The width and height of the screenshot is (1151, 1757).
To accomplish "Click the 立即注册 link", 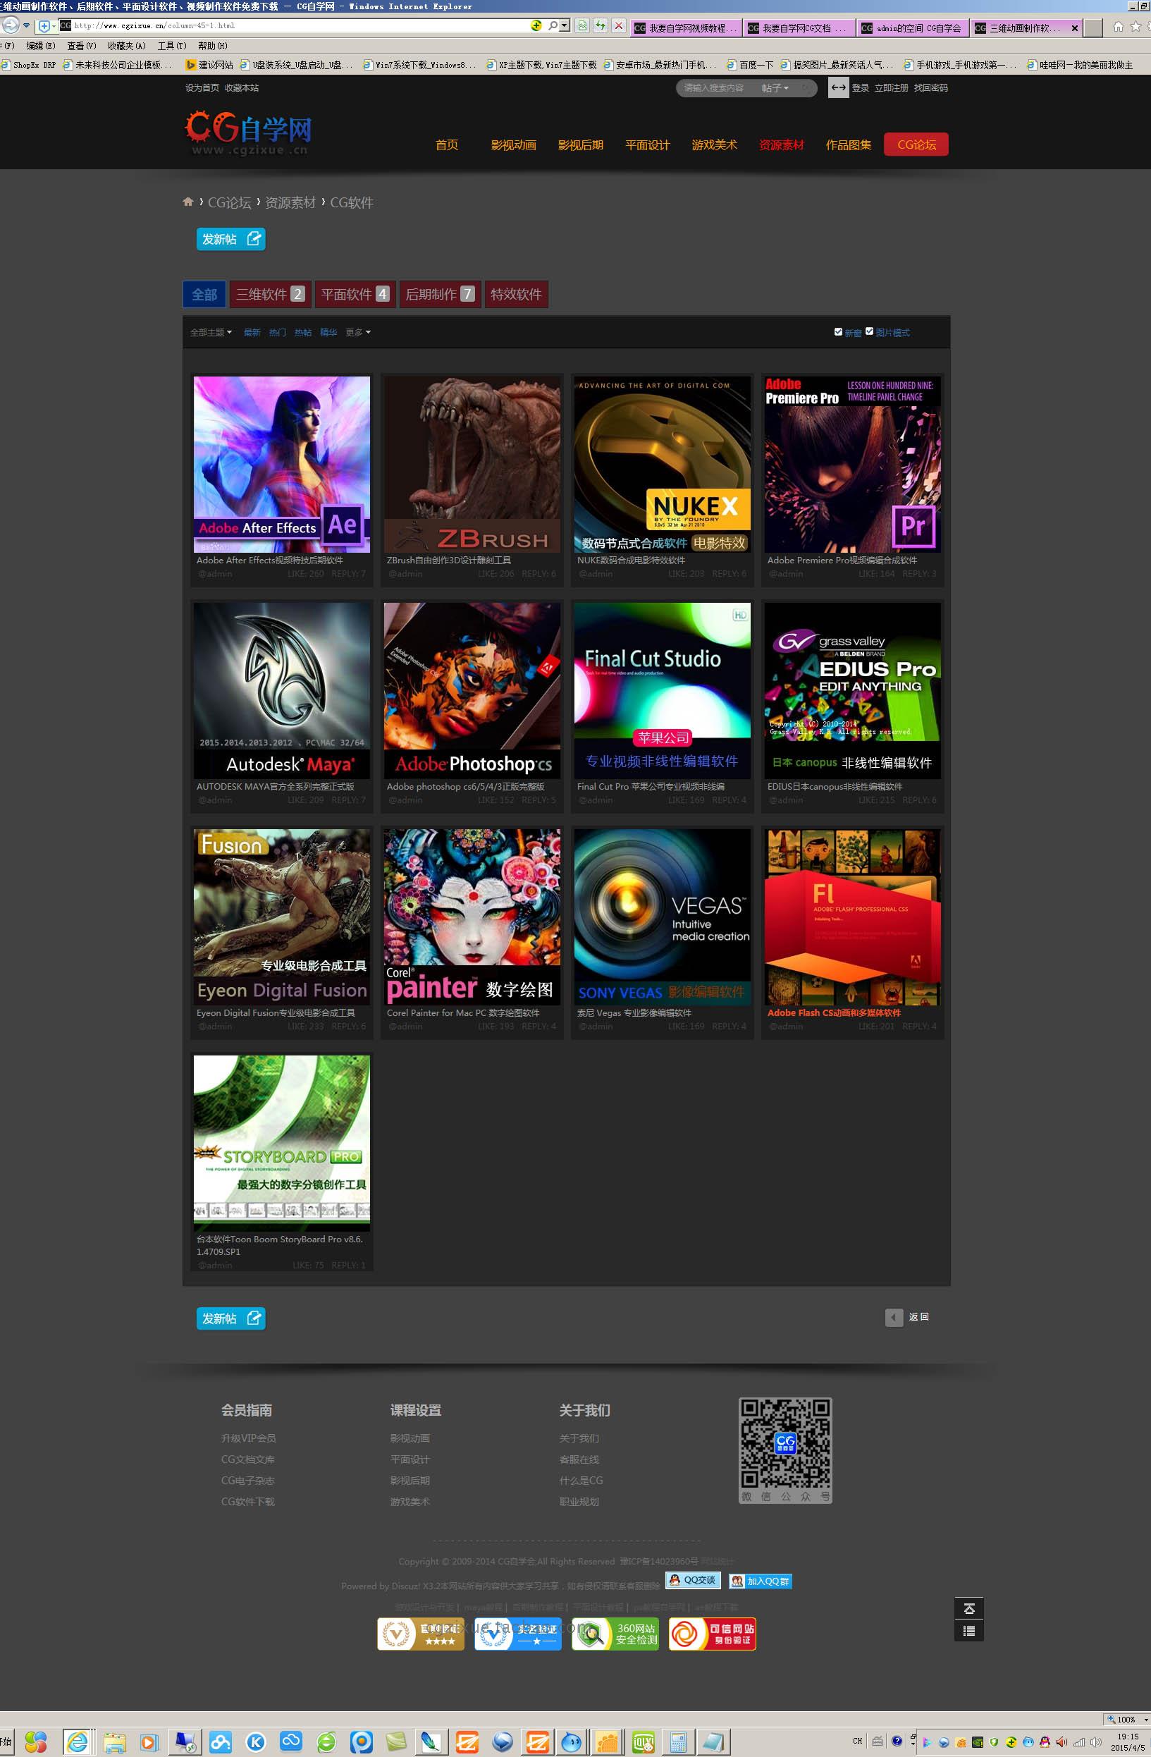I will click(x=892, y=88).
